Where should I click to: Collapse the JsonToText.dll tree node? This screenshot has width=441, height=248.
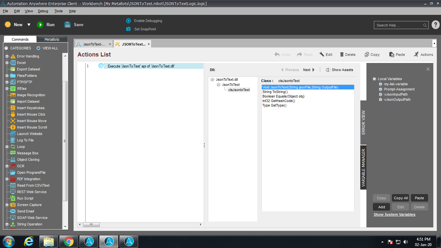point(212,79)
